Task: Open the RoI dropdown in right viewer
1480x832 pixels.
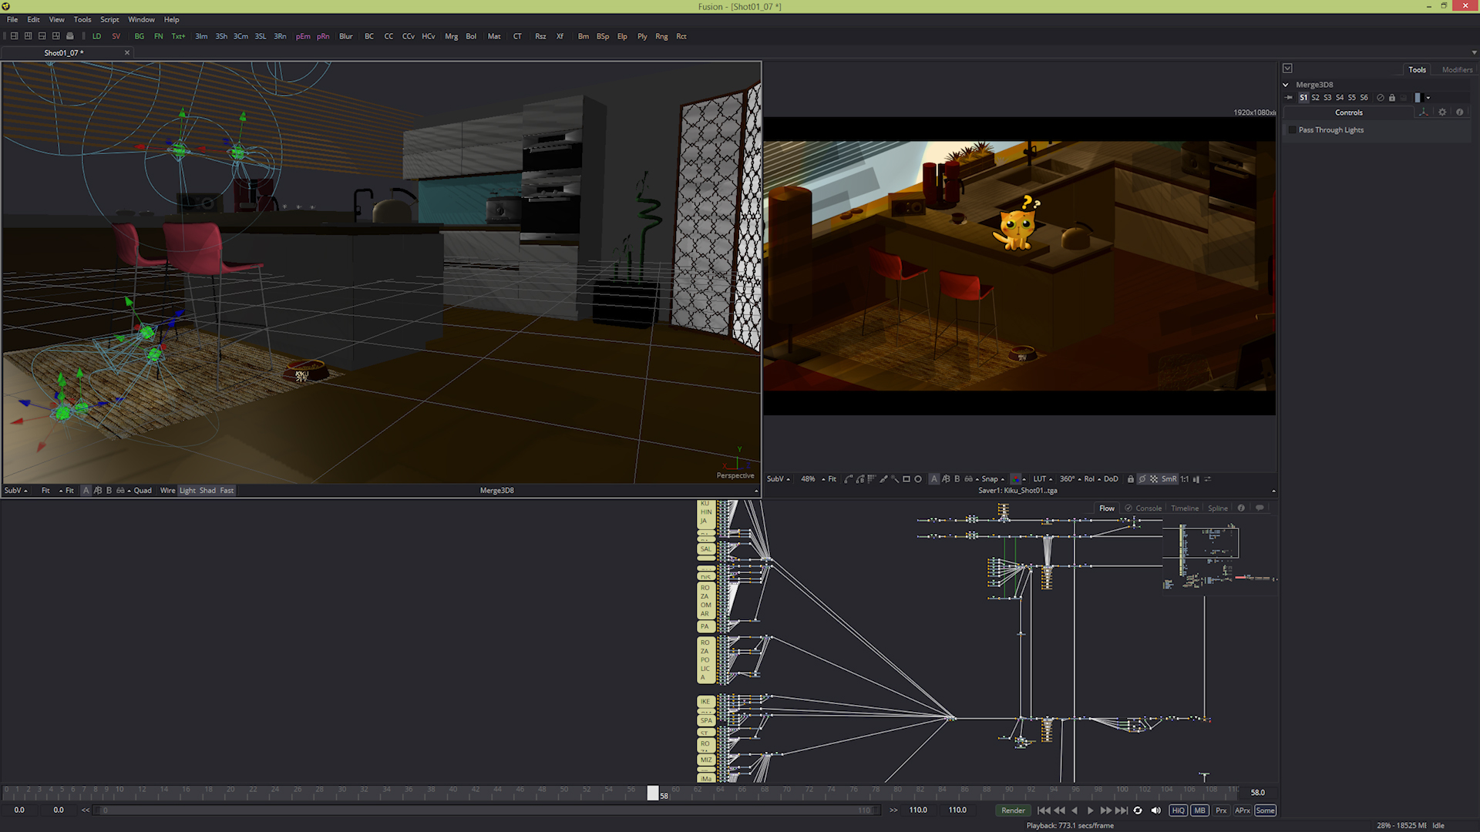Action: [x=1092, y=479]
